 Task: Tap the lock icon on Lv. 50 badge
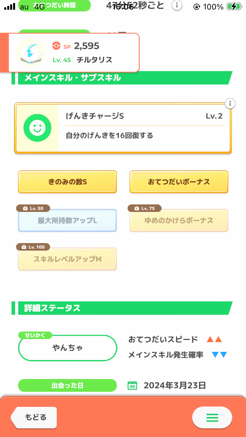[x=25, y=208]
